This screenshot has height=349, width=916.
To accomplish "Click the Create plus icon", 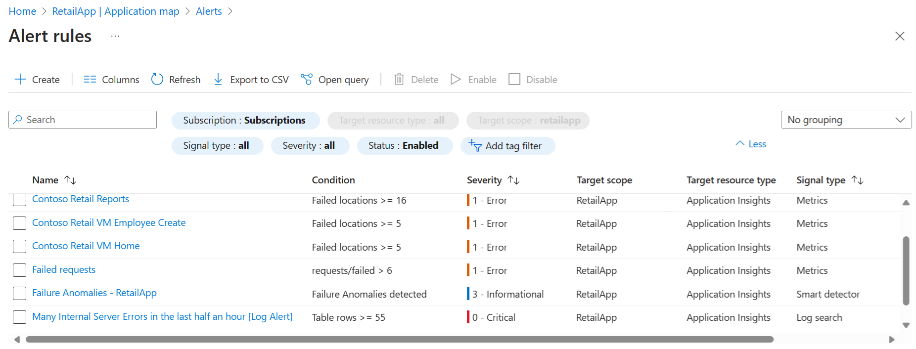I will click(x=20, y=80).
